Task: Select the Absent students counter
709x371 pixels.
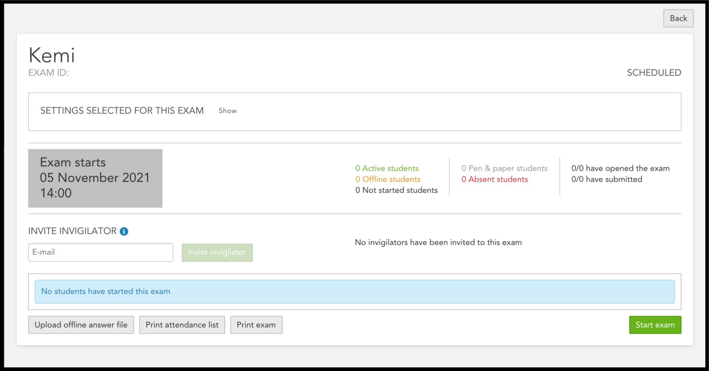Action: pos(495,179)
